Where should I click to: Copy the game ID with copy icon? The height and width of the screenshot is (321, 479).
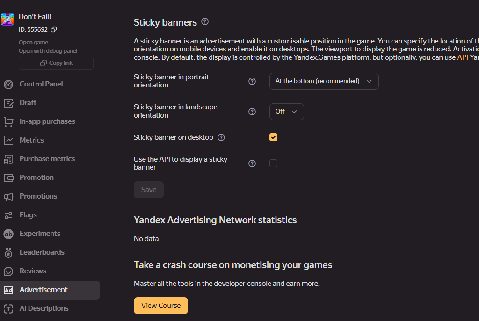(x=54, y=29)
